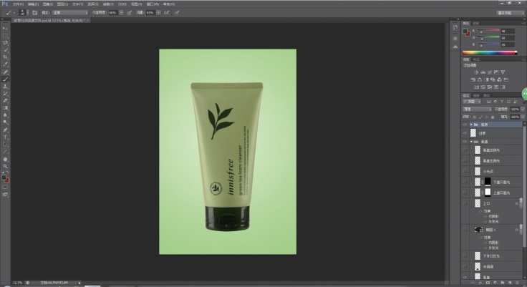Select the Clone Stamp tool
The width and height of the screenshot is (527, 287).
6,87
